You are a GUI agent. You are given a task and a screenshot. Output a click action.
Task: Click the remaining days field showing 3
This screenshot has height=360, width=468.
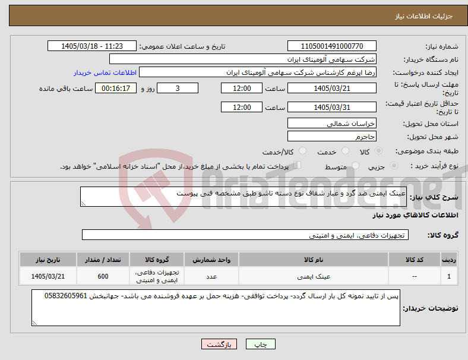[178, 88]
